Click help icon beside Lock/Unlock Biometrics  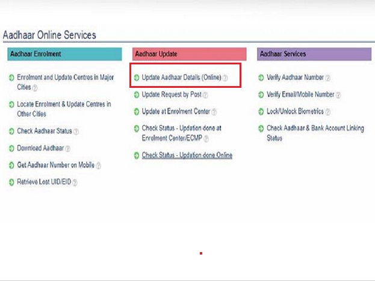coord(328,112)
